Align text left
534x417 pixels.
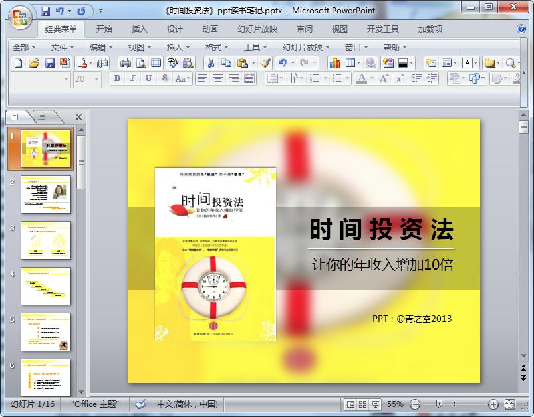pyautogui.click(x=203, y=78)
